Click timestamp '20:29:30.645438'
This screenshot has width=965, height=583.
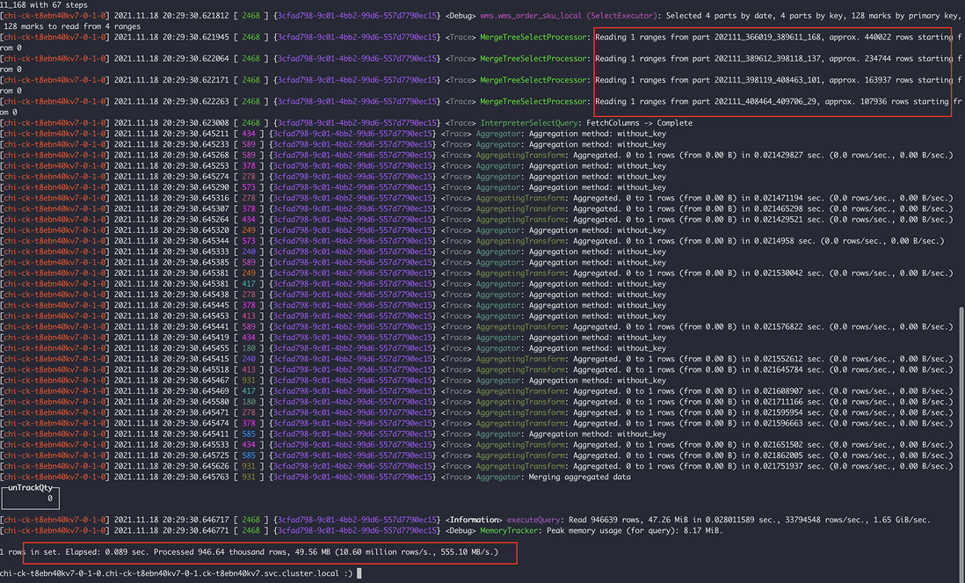coord(196,295)
